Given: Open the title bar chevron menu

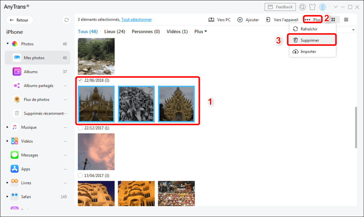Looking at the screenshot, I should pyautogui.click(x=335, y=7).
